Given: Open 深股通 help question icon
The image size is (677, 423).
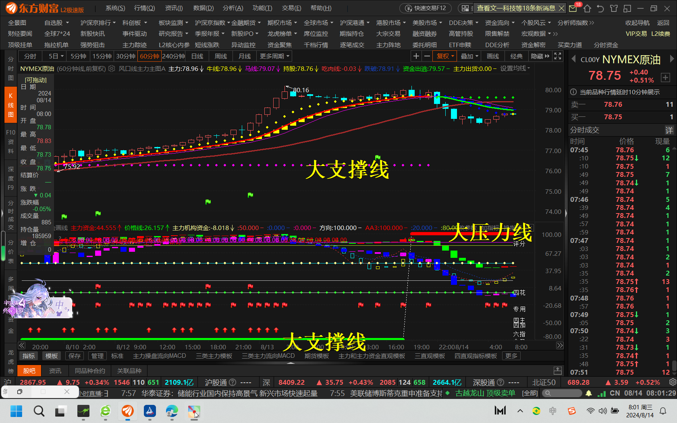Looking at the screenshot, I should click(500, 382).
